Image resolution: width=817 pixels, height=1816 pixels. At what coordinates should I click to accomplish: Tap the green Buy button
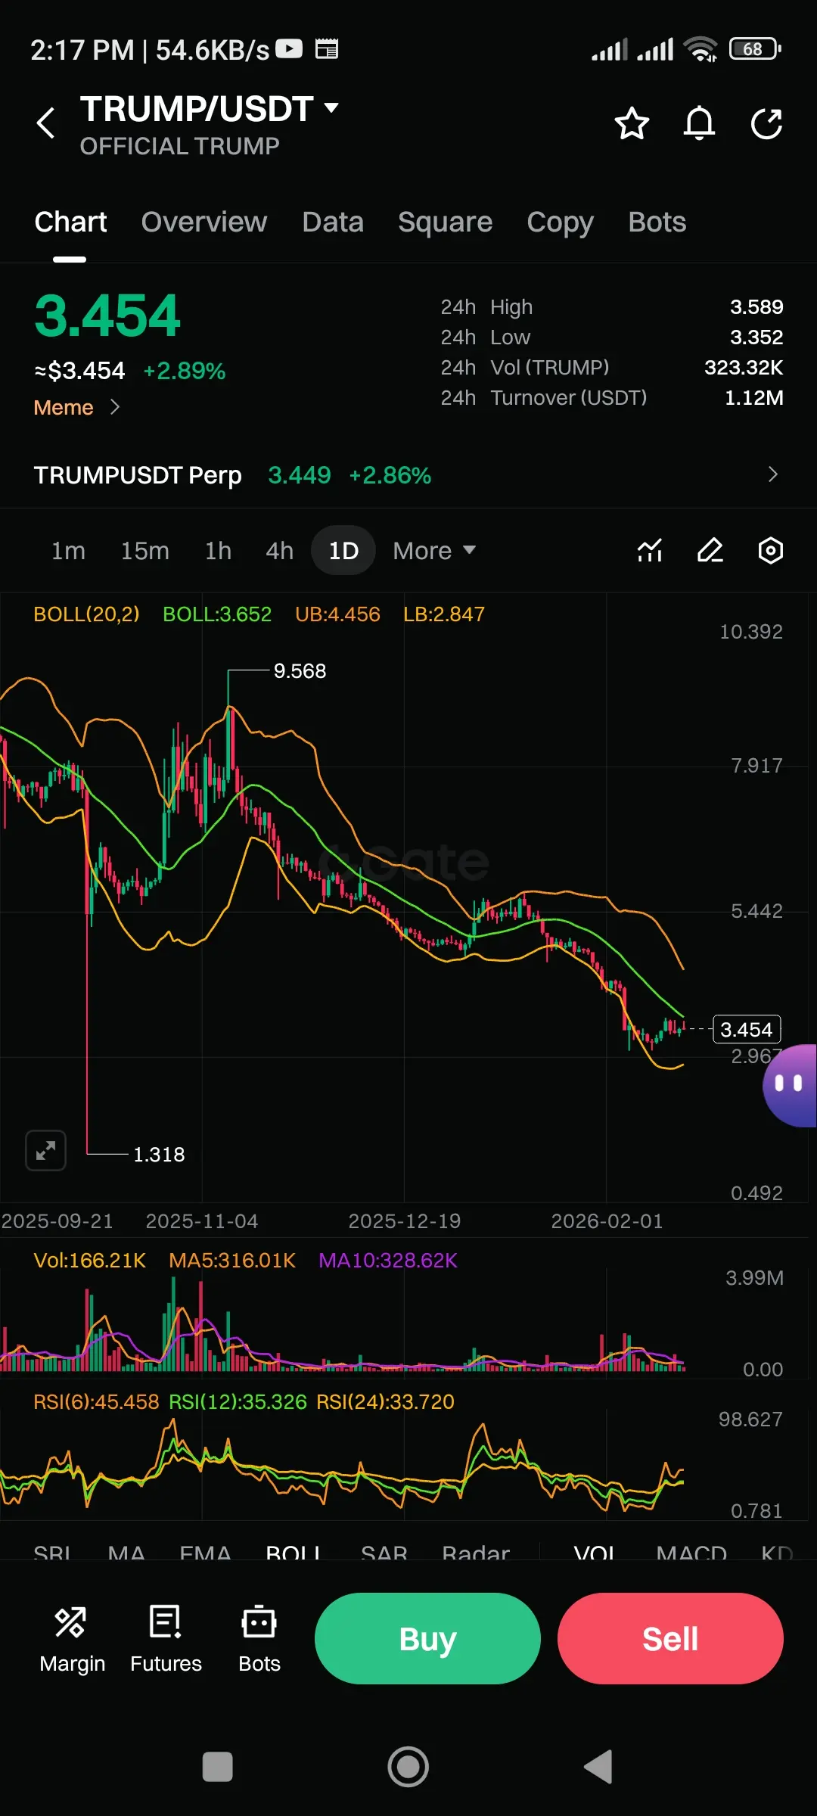pos(427,1638)
